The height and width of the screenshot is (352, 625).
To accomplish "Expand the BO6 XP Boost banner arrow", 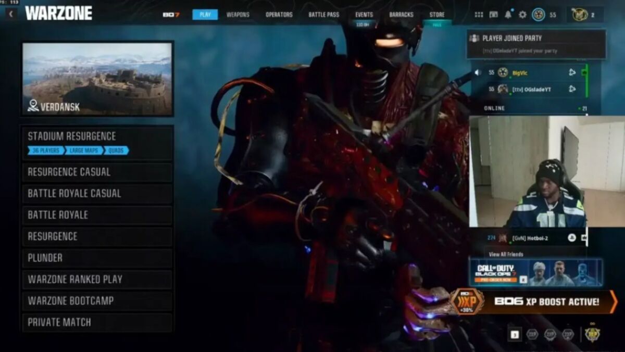I will coord(614,301).
